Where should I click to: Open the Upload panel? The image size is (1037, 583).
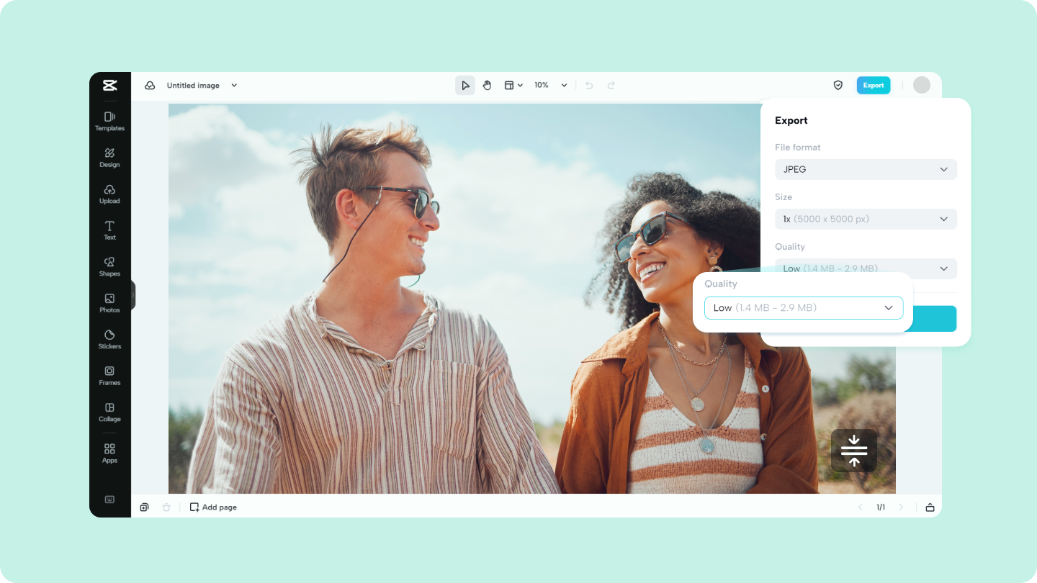tap(109, 194)
